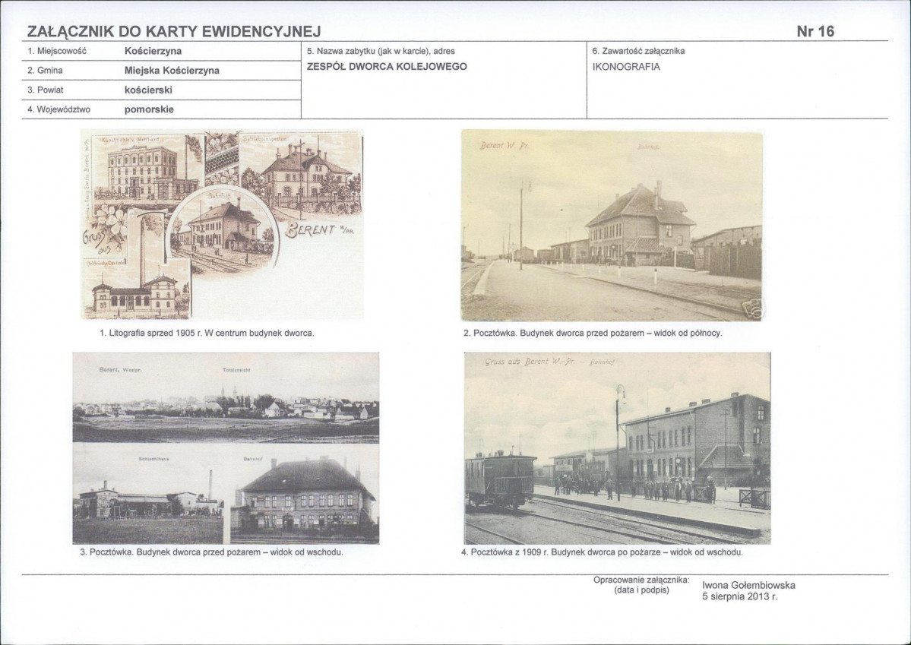Open the station photo viewed from north
The image size is (911, 645).
click(612, 226)
